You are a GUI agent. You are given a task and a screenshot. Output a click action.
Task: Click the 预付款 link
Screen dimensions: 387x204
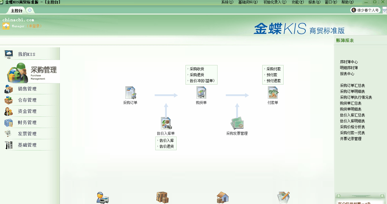pos(273,75)
